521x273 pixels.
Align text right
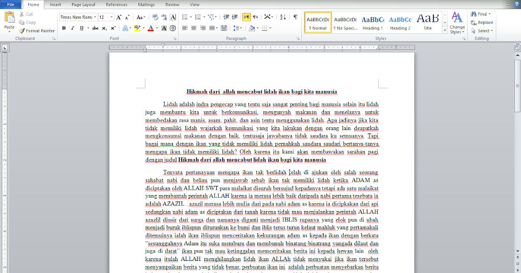[202, 28]
